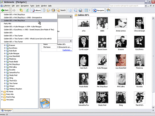155x116 pixels.
Task: Click the large basket icon in the info panel
Action: tap(45, 103)
